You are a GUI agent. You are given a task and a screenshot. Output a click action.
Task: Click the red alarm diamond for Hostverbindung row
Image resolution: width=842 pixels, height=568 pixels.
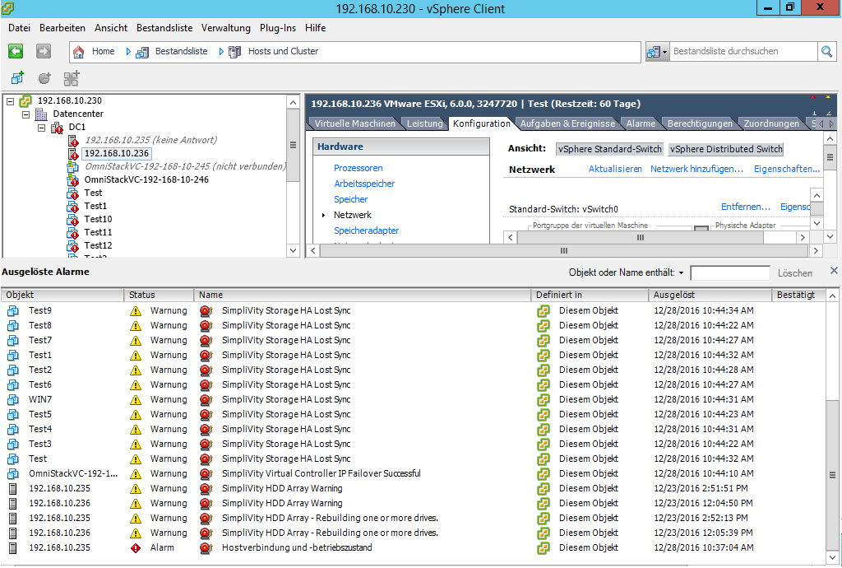(136, 548)
